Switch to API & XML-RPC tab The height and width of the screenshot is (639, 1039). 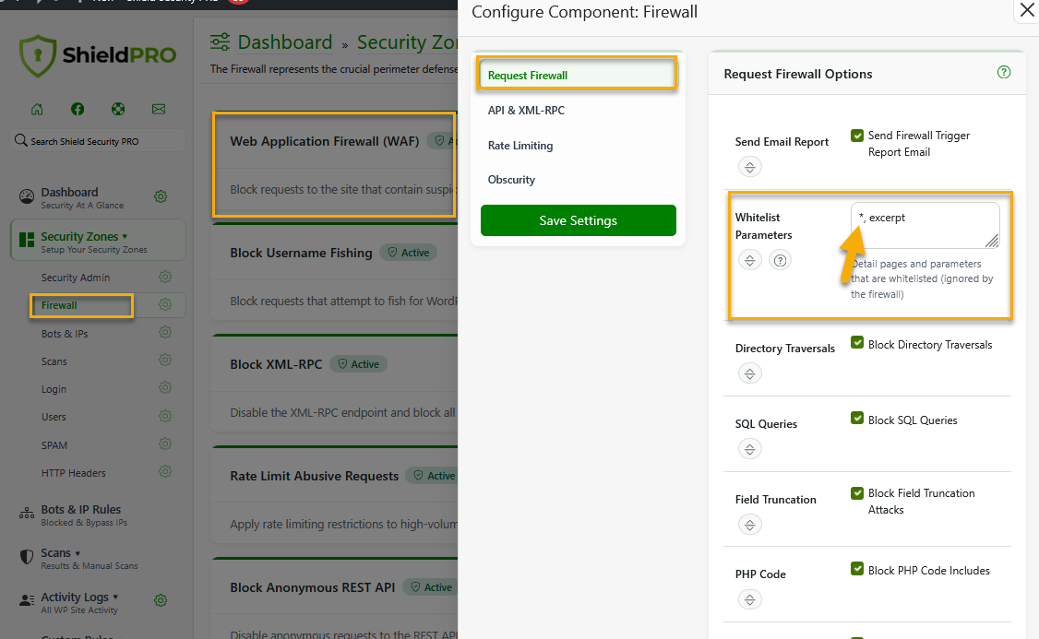pos(526,111)
